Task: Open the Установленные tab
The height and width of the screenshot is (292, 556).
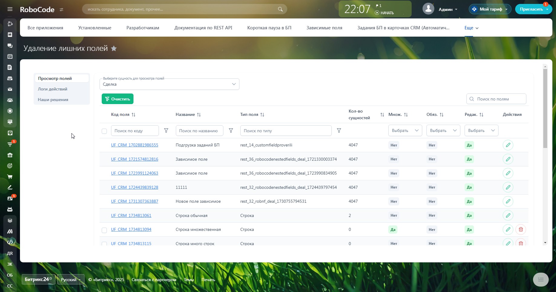Action: tap(95, 28)
